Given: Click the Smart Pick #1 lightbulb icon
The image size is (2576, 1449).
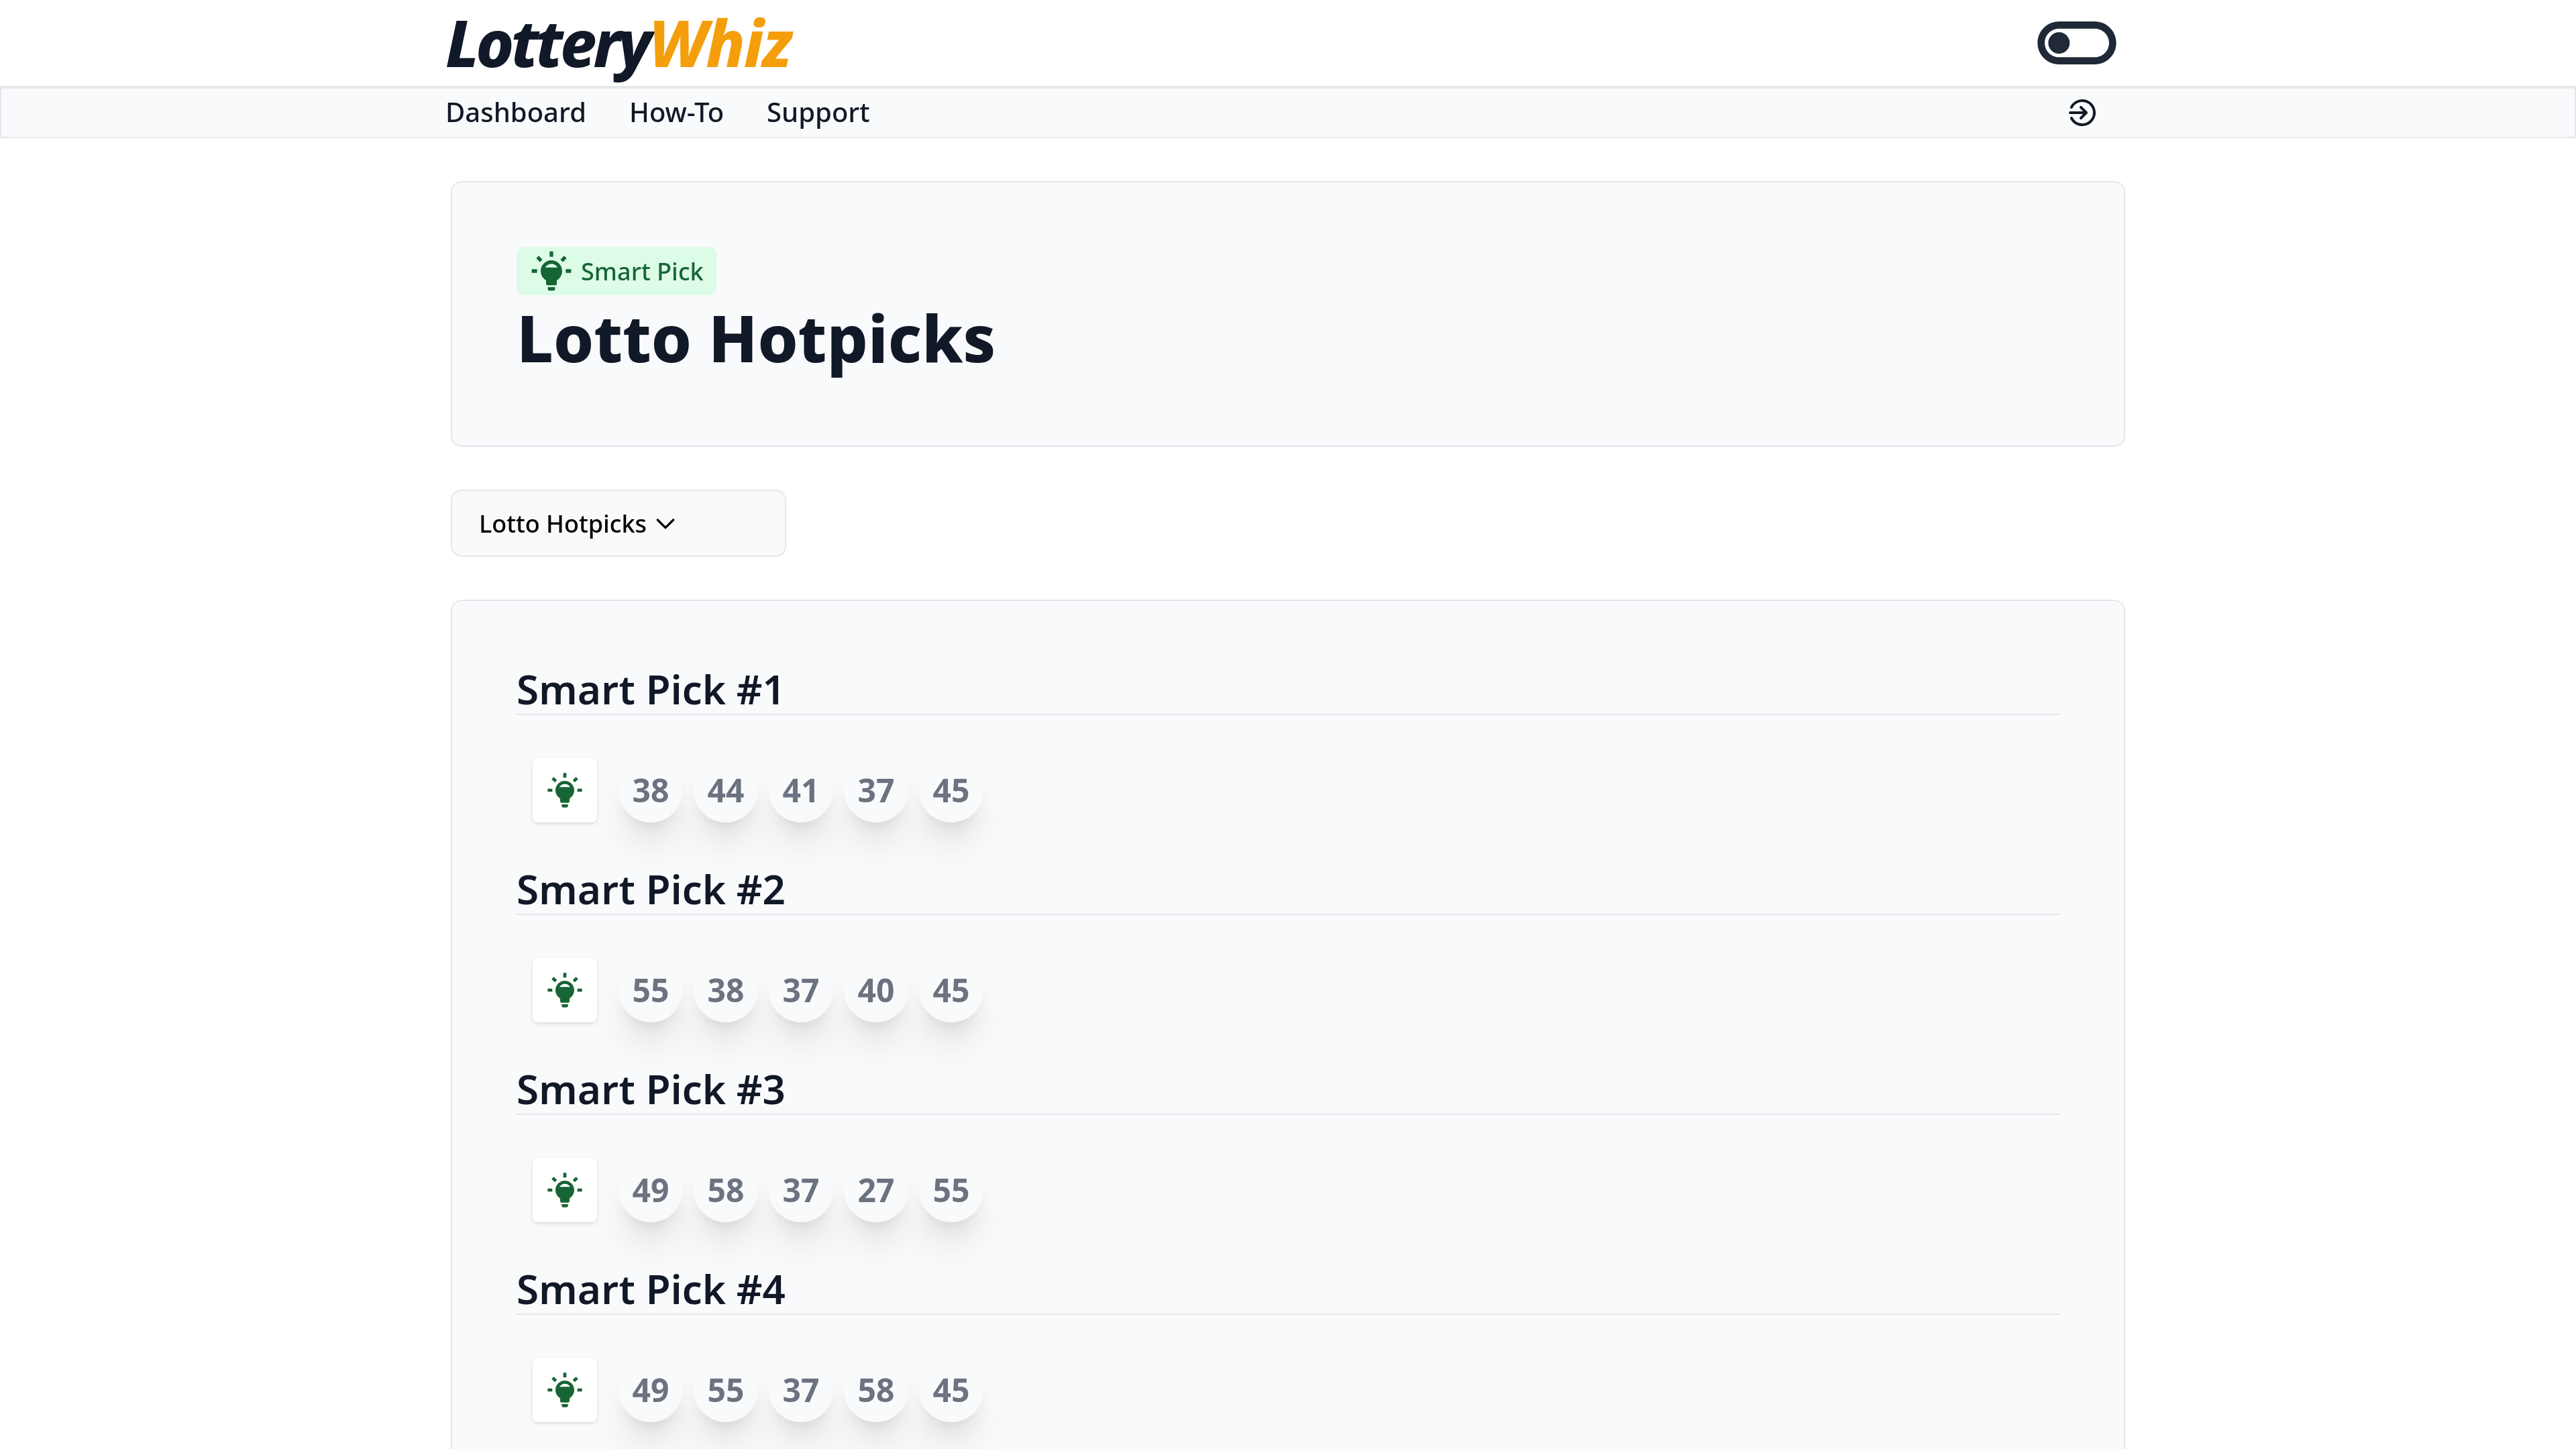Looking at the screenshot, I should click(564, 790).
